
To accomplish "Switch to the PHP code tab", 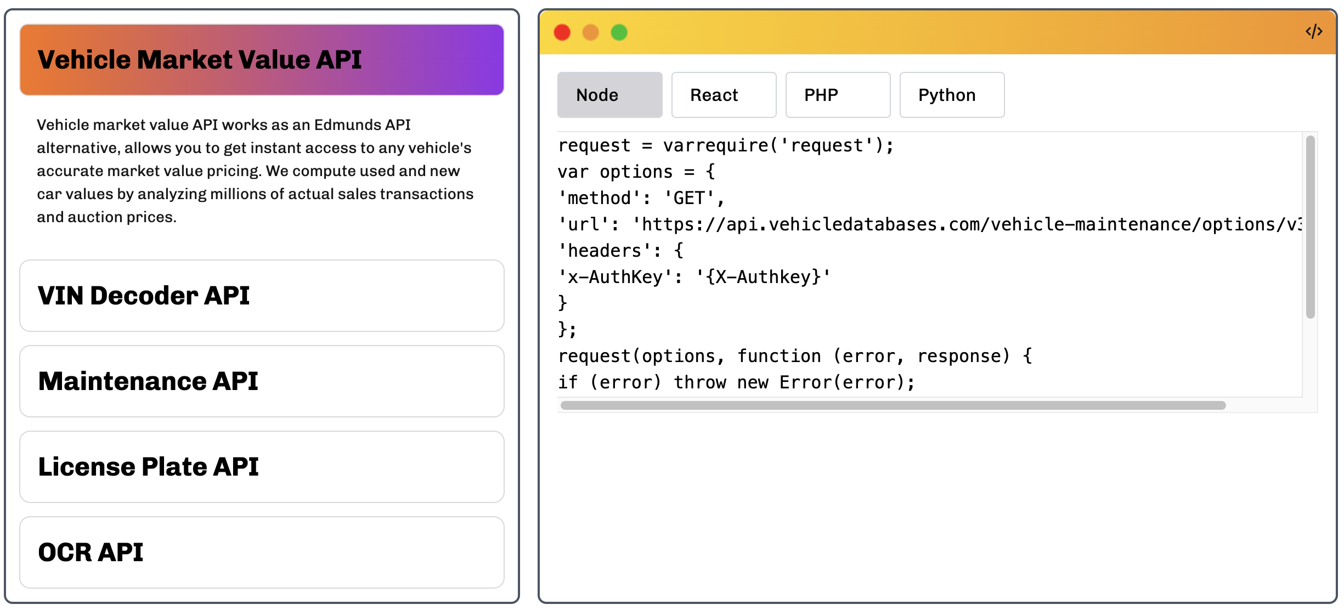I will coord(838,95).
